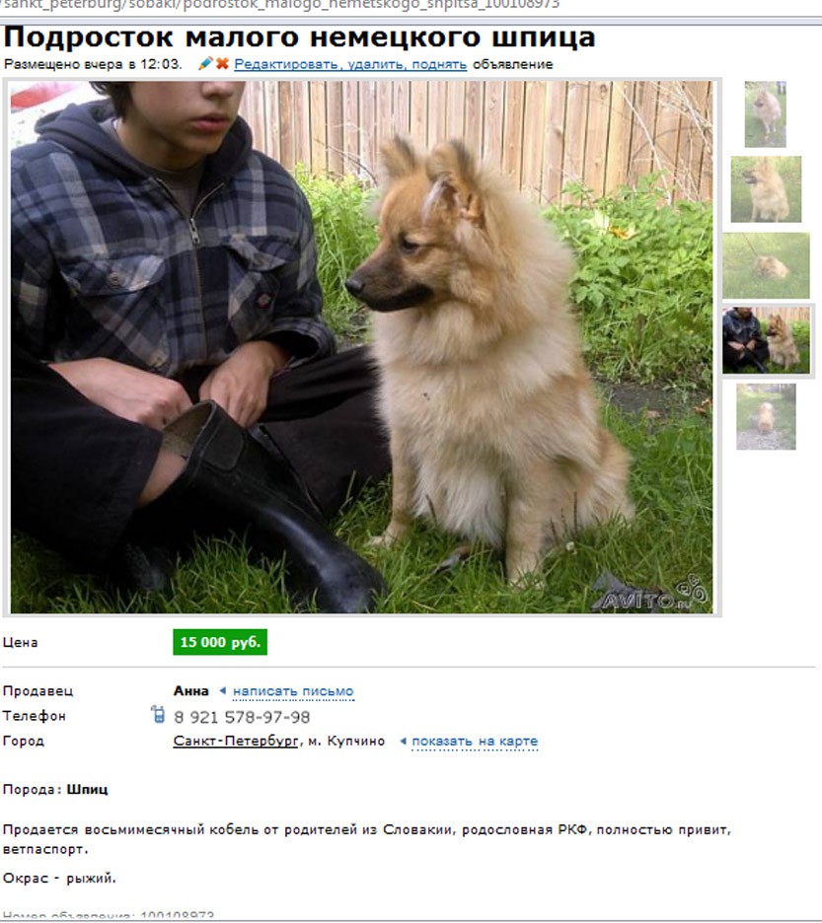
Task: Show location via 'показать на карте'
Action: coord(475,742)
